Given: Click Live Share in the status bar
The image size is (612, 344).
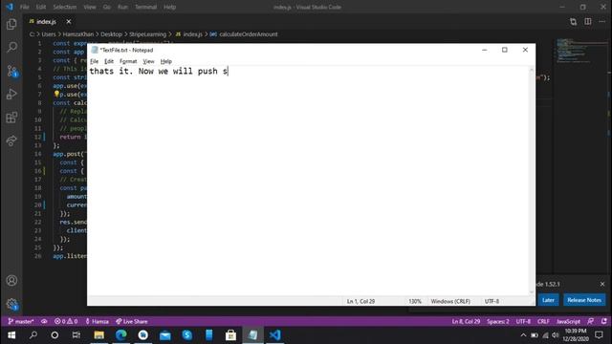Looking at the screenshot, I should click(x=132, y=321).
